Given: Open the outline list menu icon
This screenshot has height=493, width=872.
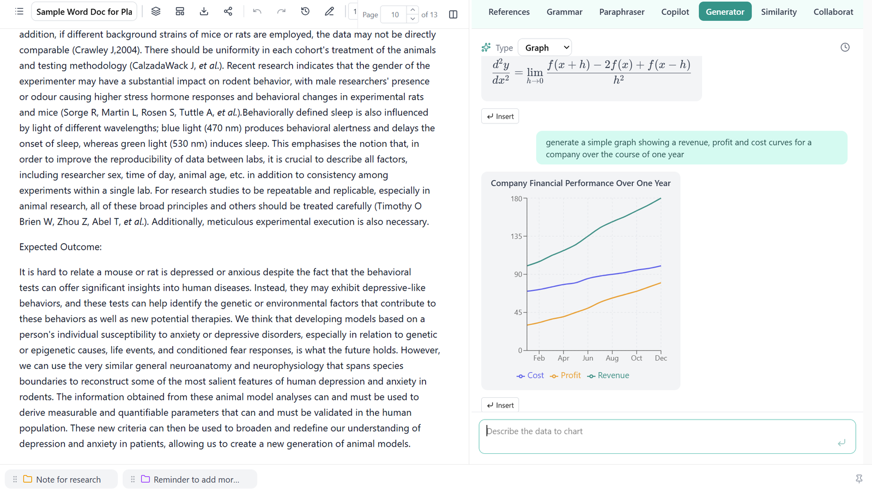Looking at the screenshot, I should 19,11.
